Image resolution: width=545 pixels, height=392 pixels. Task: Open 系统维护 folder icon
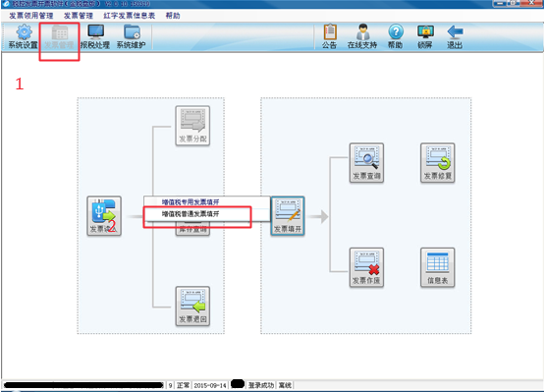tap(132, 36)
